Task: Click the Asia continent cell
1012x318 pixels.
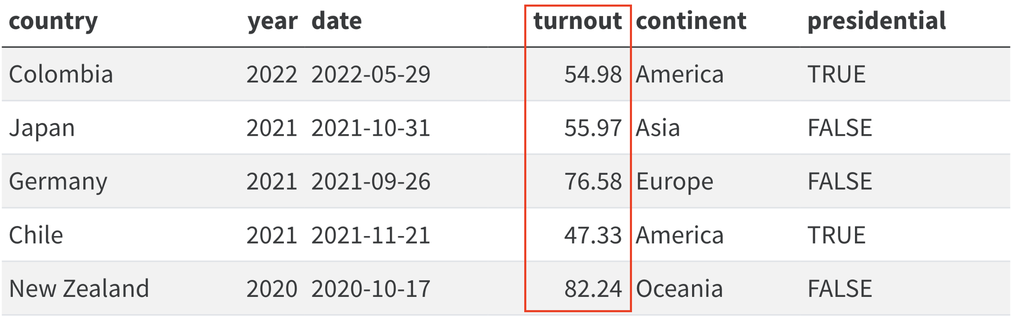Action: (658, 128)
